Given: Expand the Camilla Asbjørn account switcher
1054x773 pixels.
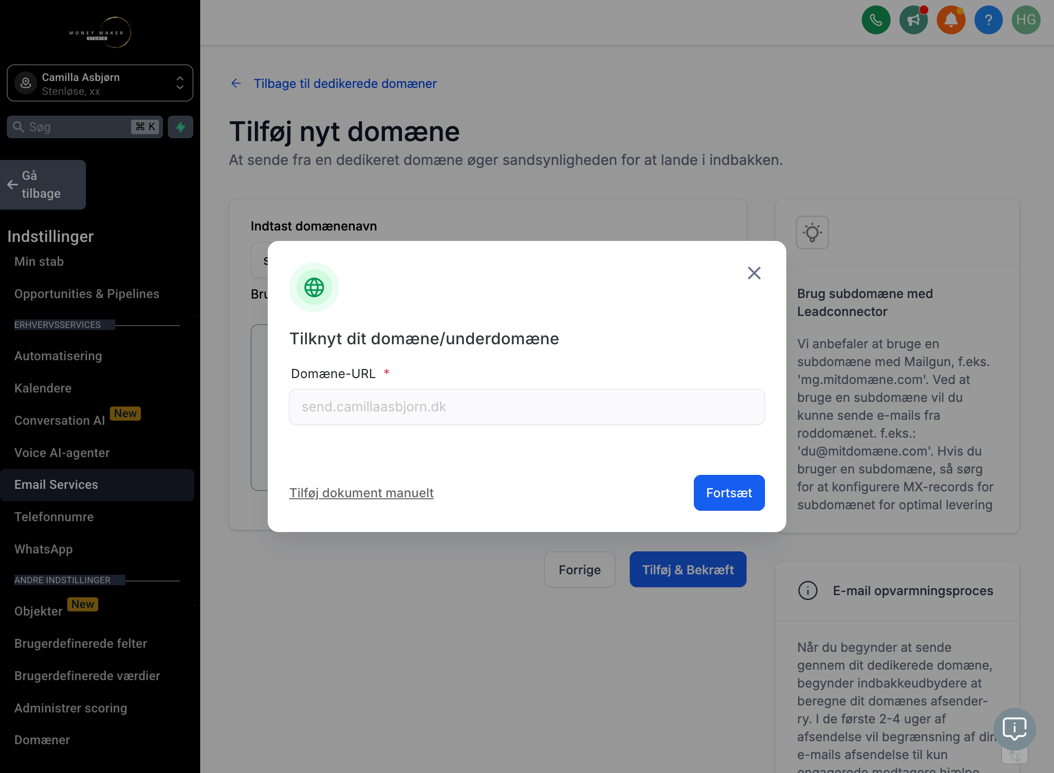Looking at the screenshot, I should coord(100,83).
